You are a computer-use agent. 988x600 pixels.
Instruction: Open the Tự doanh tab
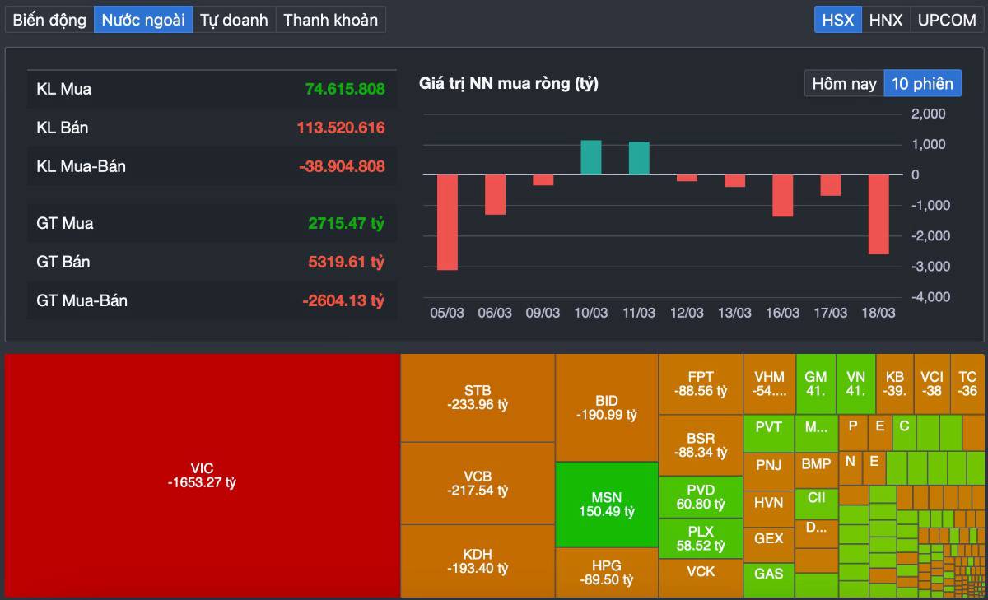click(234, 20)
